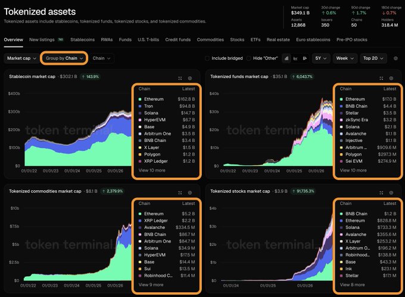Click the Holders 318.4 M stat

click(390, 23)
